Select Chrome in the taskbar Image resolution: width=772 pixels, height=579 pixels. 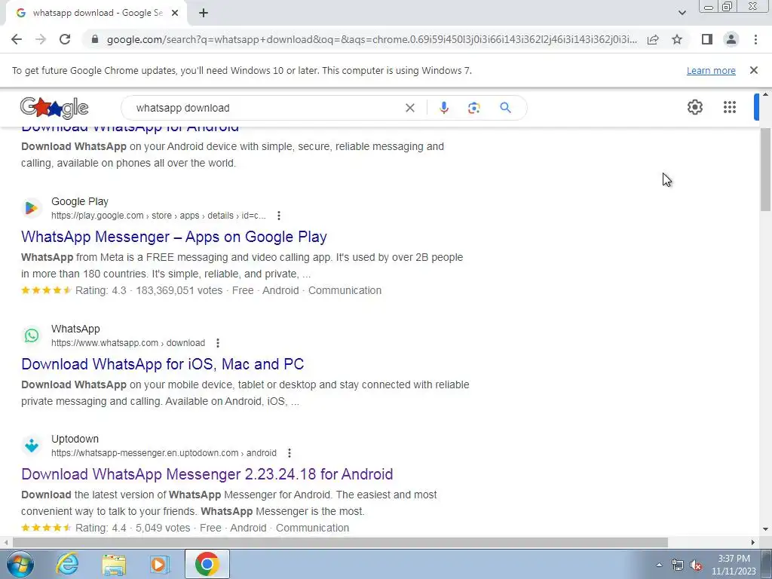tap(207, 564)
